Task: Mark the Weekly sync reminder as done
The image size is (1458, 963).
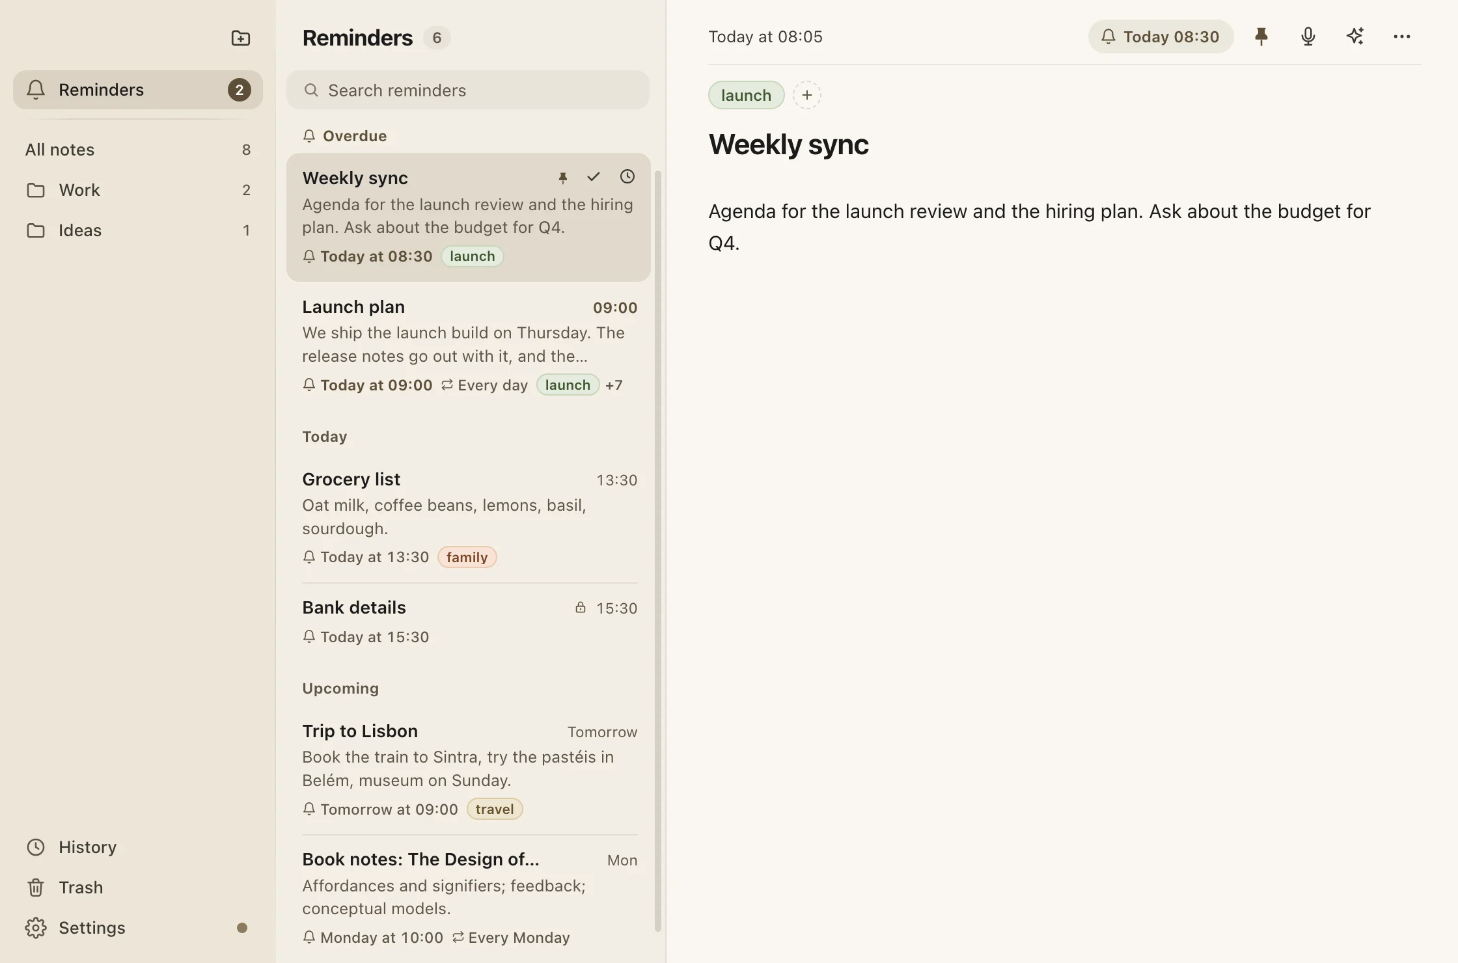Action: pos(594,177)
